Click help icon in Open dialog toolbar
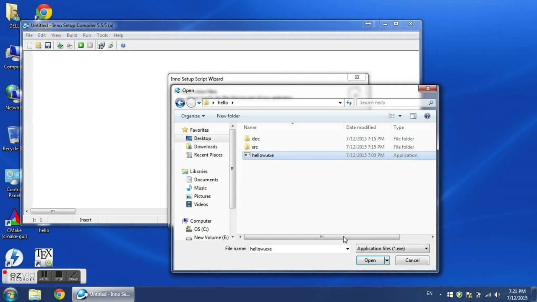Image resolution: width=537 pixels, height=302 pixels. (427, 116)
